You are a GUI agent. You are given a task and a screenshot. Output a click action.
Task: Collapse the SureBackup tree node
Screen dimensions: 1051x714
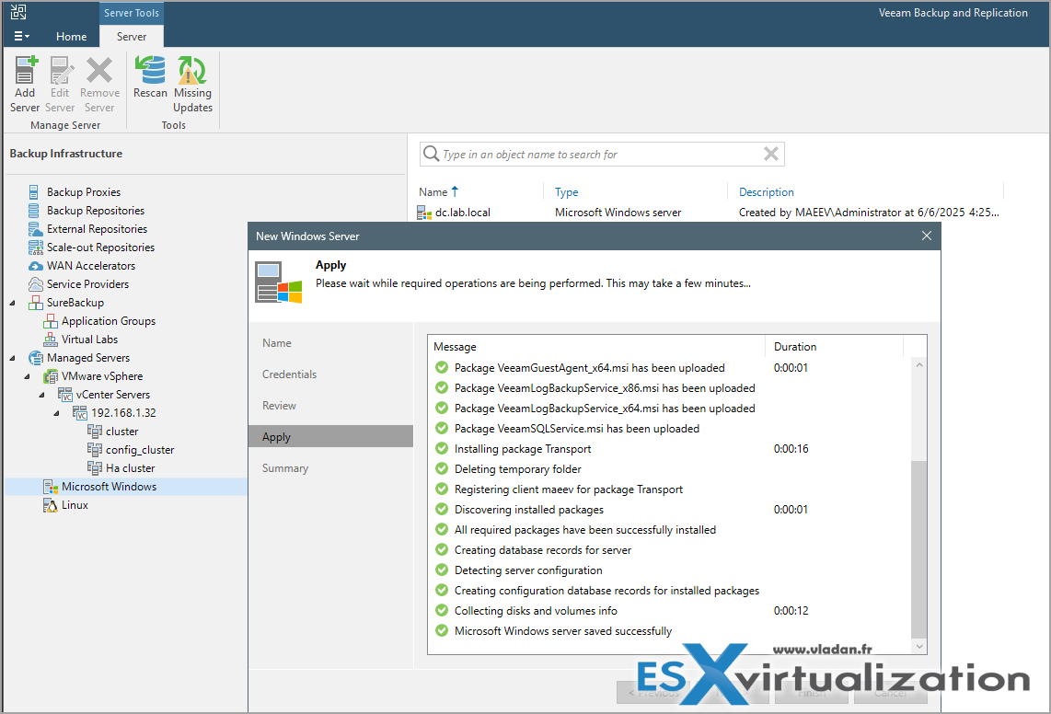(x=13, y=303)
